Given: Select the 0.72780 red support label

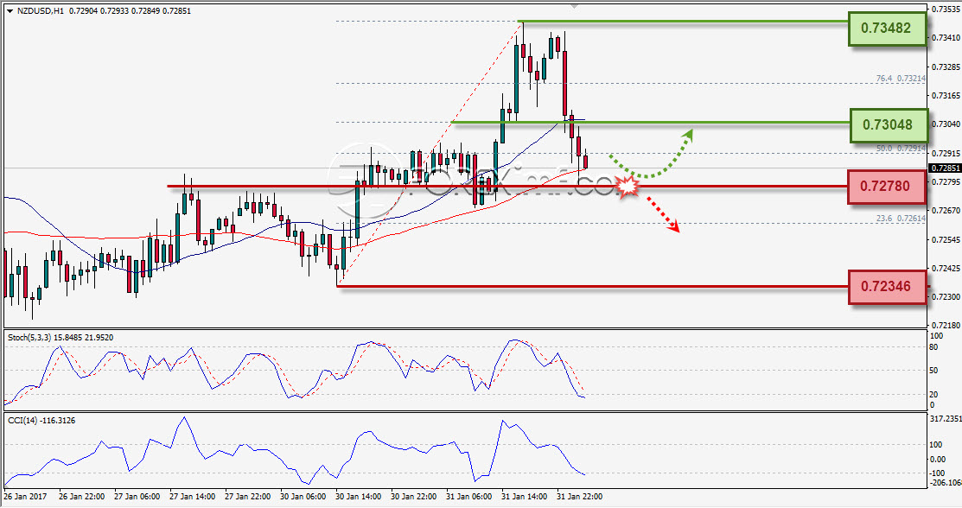Looking at the screenshot, I should coord(886,186).
